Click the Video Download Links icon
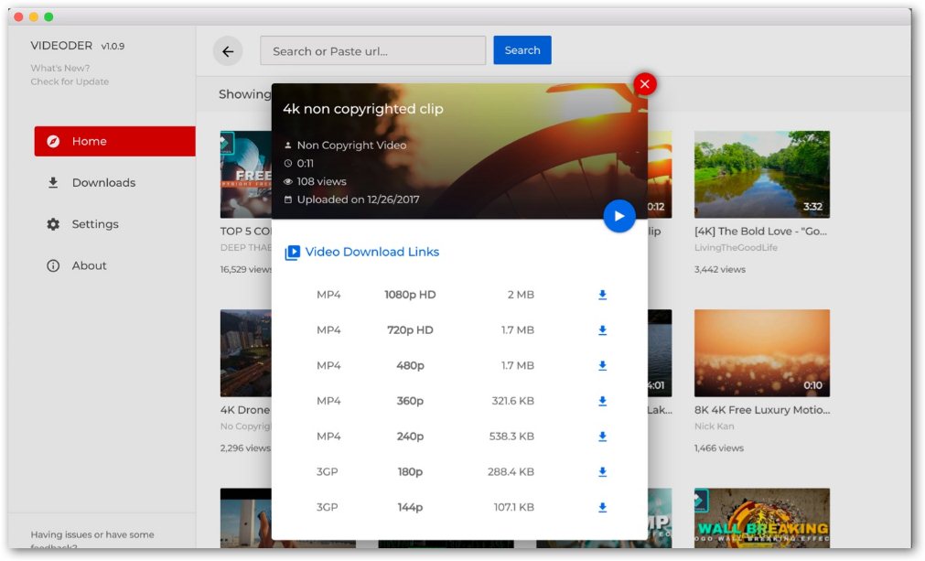The image size is (925, 561). 292,253
